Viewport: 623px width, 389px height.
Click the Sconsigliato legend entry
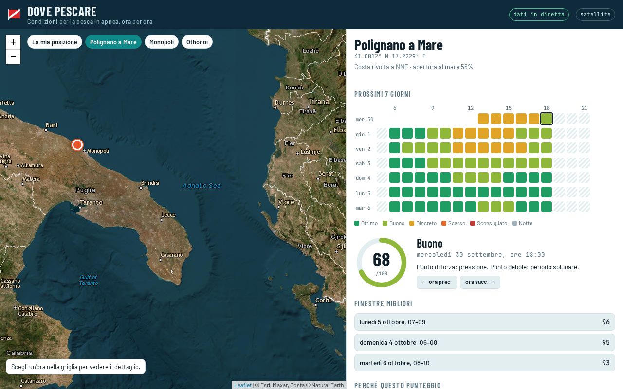489,223
